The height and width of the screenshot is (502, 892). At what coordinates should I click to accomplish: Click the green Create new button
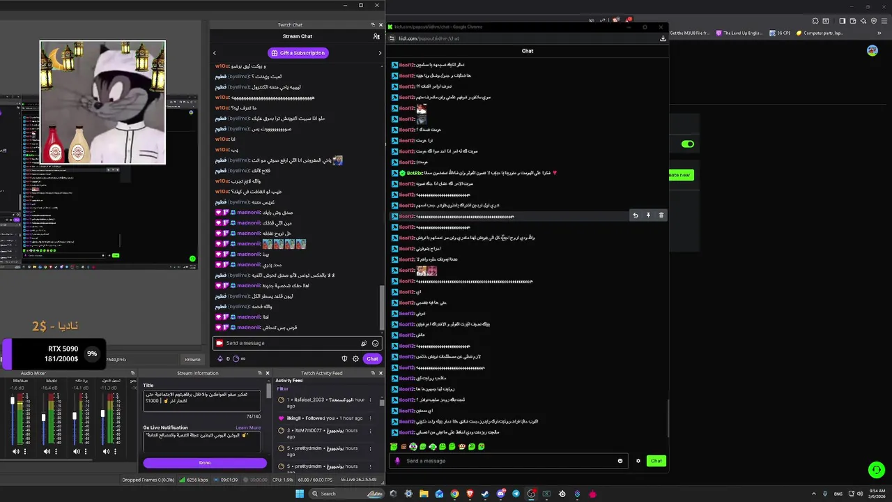pos(680,175)
